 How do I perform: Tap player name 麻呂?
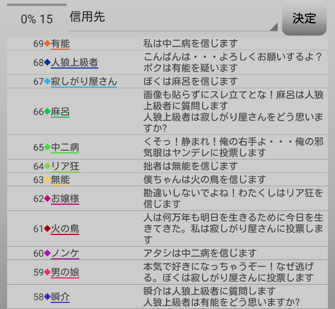coord(60,112)
